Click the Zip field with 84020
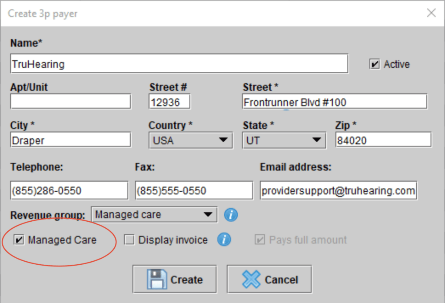The height and width of the screenshot is (303, 445). click(x=383, y=140)
